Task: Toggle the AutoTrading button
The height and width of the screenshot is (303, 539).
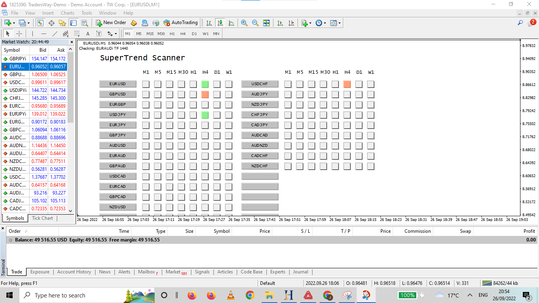Action: [180, 23]
